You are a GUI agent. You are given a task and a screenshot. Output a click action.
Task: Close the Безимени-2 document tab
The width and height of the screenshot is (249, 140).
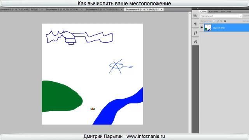coord(82,9)
